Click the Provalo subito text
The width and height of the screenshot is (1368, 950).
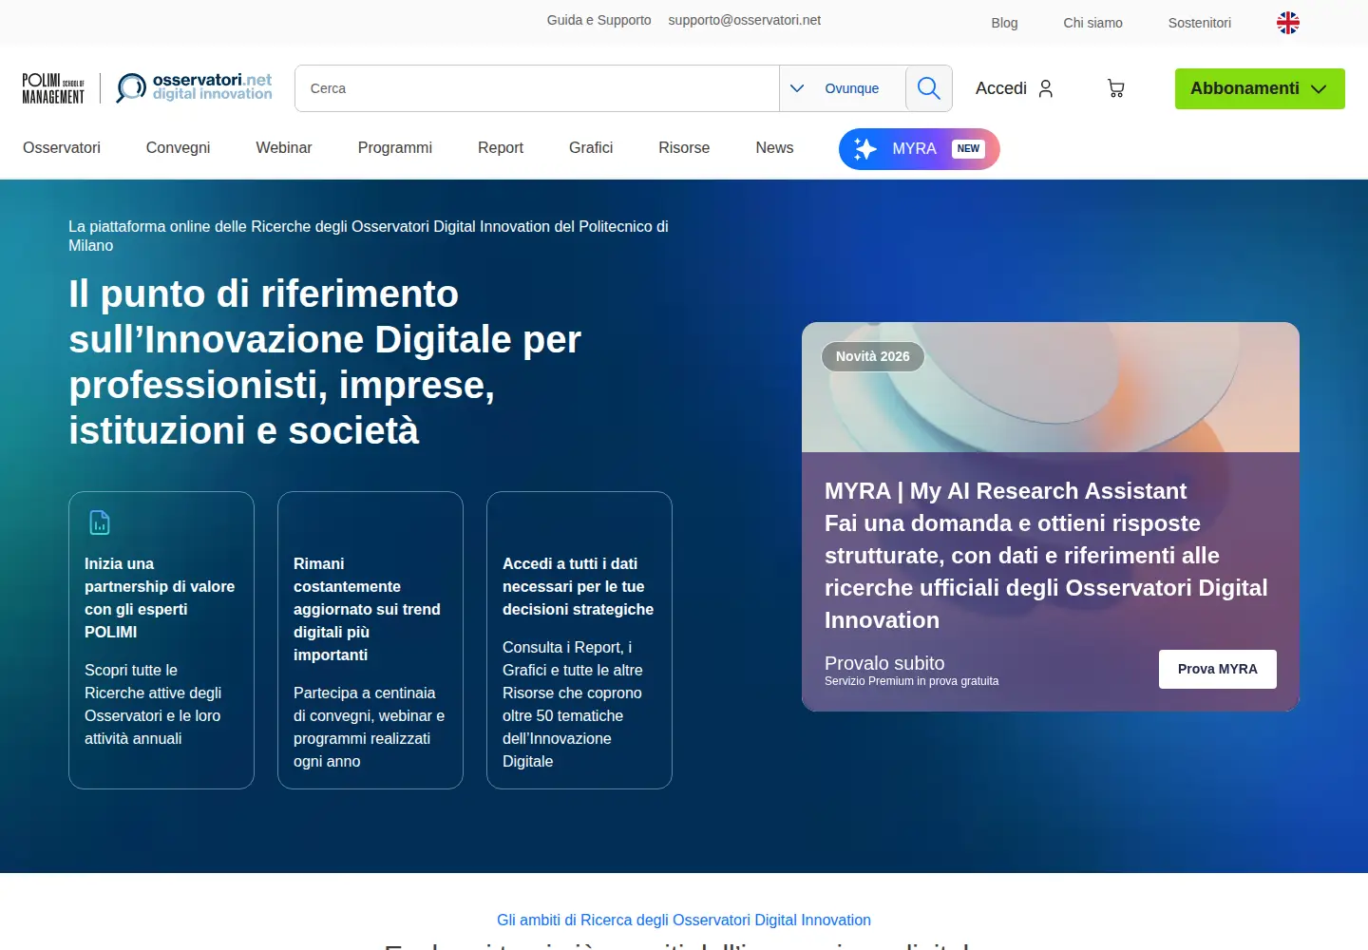(x=884, y=663)
